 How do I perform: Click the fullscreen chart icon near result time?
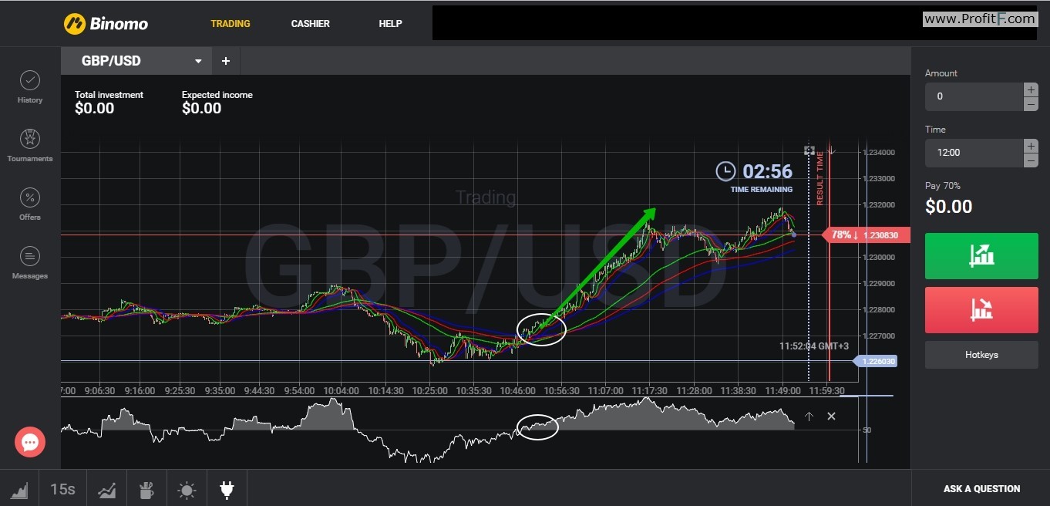coord(809,150)
